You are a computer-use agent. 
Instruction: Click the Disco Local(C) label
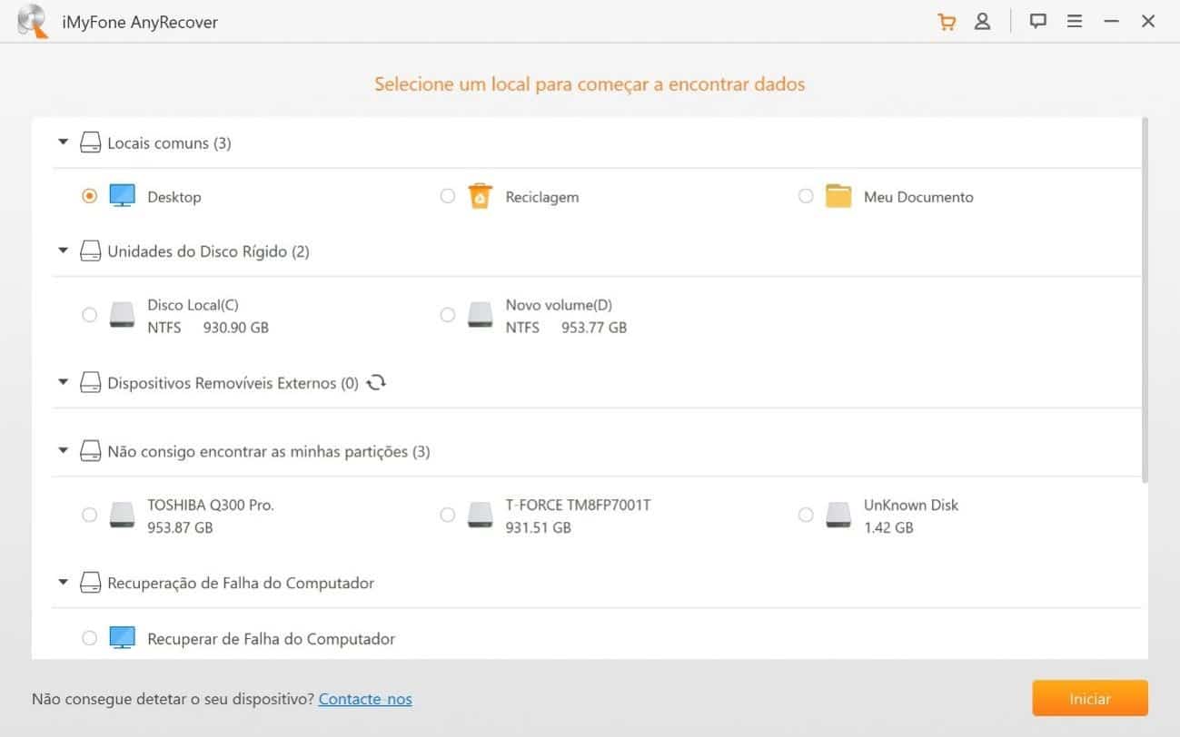[x=193, y=305]
